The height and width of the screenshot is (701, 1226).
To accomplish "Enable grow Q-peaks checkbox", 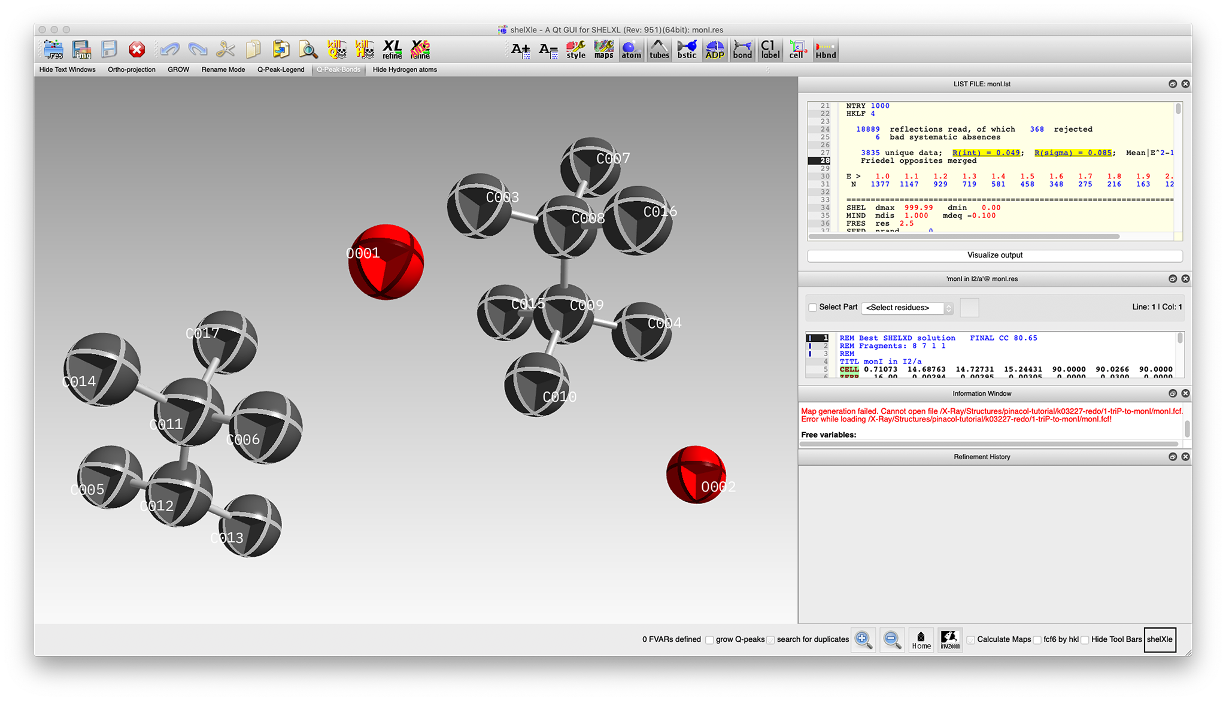I will pyautogui.click(x=710, y=640).
